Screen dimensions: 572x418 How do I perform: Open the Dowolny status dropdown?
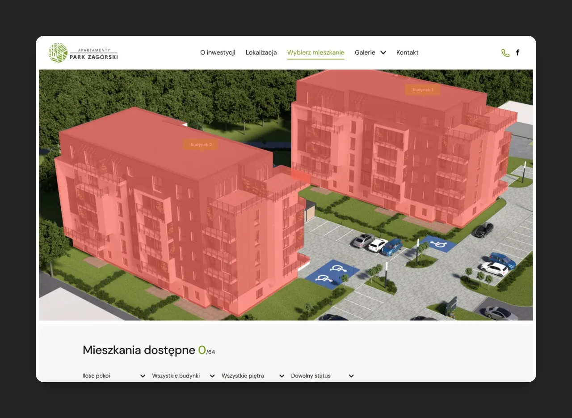tap(323, 376)
